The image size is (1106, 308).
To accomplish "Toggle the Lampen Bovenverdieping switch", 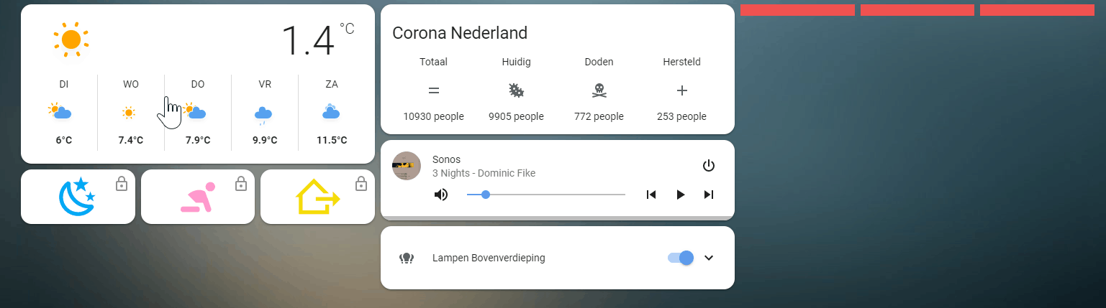I will [x=681, y=258].
